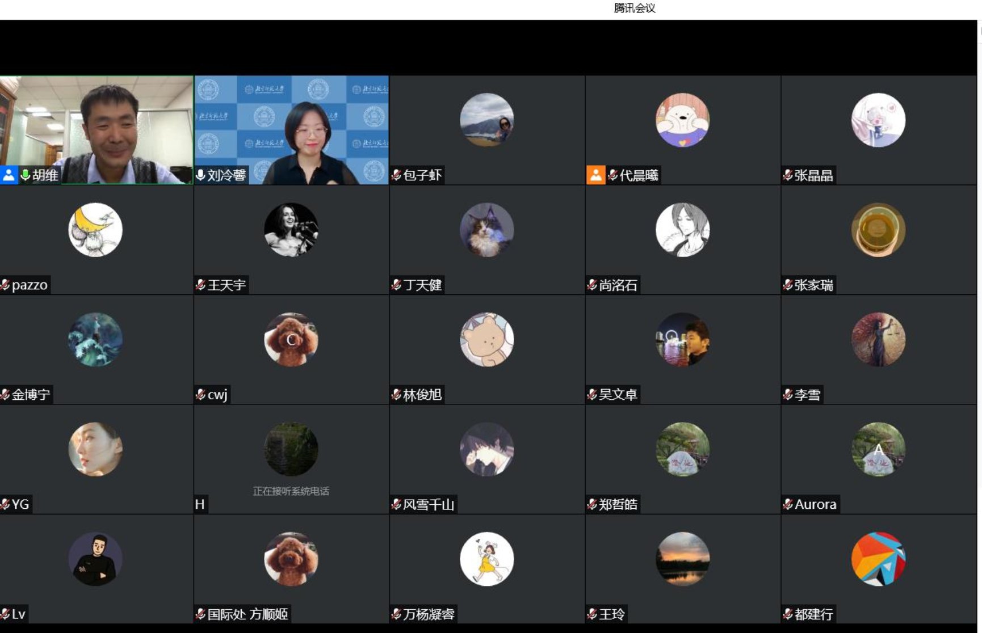The image size is (982, 633).
Task: Click the sunset avatar of 王玲
Action: click(682, 559)
